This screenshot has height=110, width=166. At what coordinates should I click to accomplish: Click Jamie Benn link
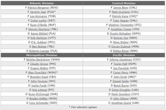121,8
